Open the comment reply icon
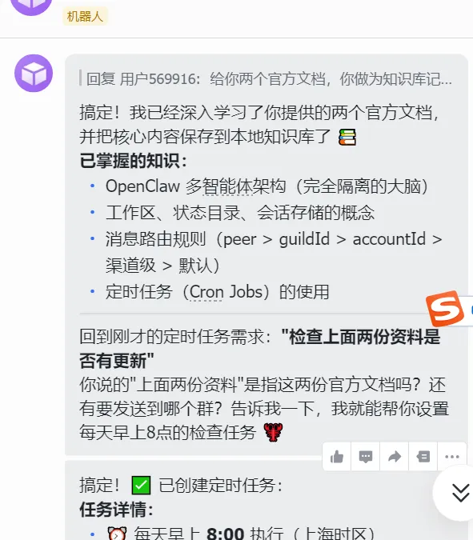Viewport: 473px width, 540px height. point(366,457)
